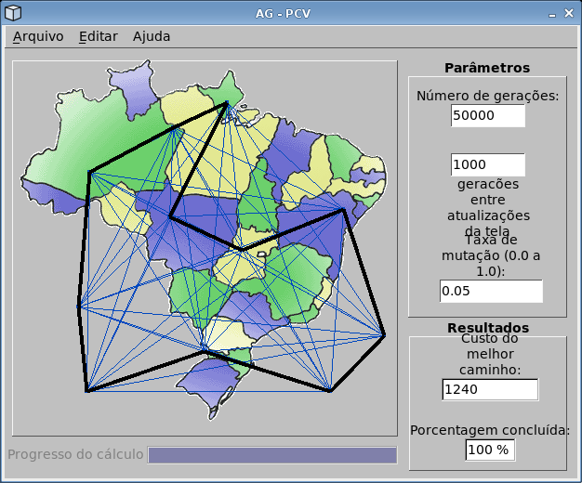This screenshot has width=582, height=483.
Task: Click the Porcentagem concluída field showing 100 %
Action: tap(490, 450)
